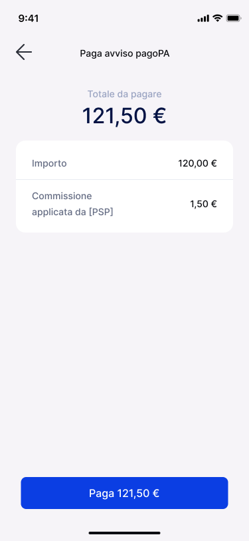Tap the [PSP] placeholder text
This screenshot has width=249, height=541.
(101, 212)
